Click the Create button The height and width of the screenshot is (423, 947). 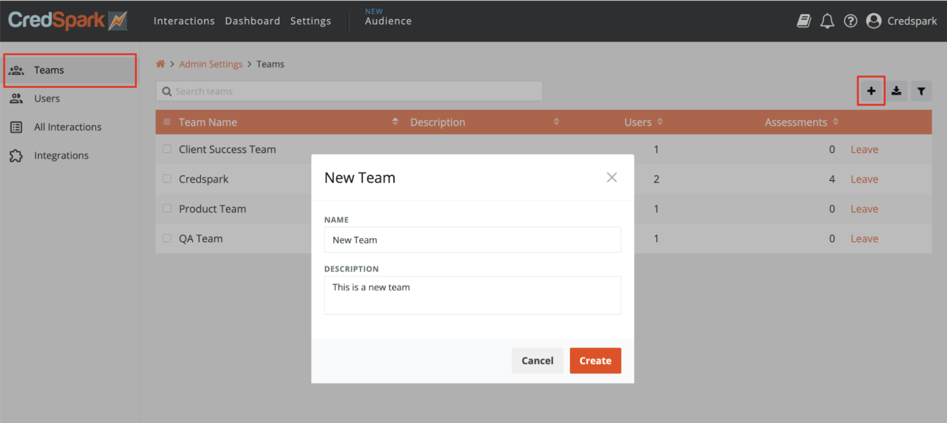[595, 360]
